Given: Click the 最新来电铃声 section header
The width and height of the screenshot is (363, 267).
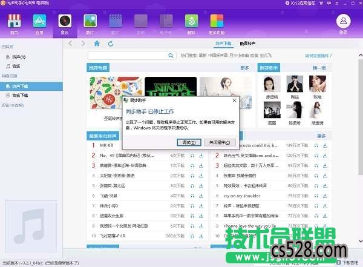Looking at the screenshot, I should (x=103, y=136).
